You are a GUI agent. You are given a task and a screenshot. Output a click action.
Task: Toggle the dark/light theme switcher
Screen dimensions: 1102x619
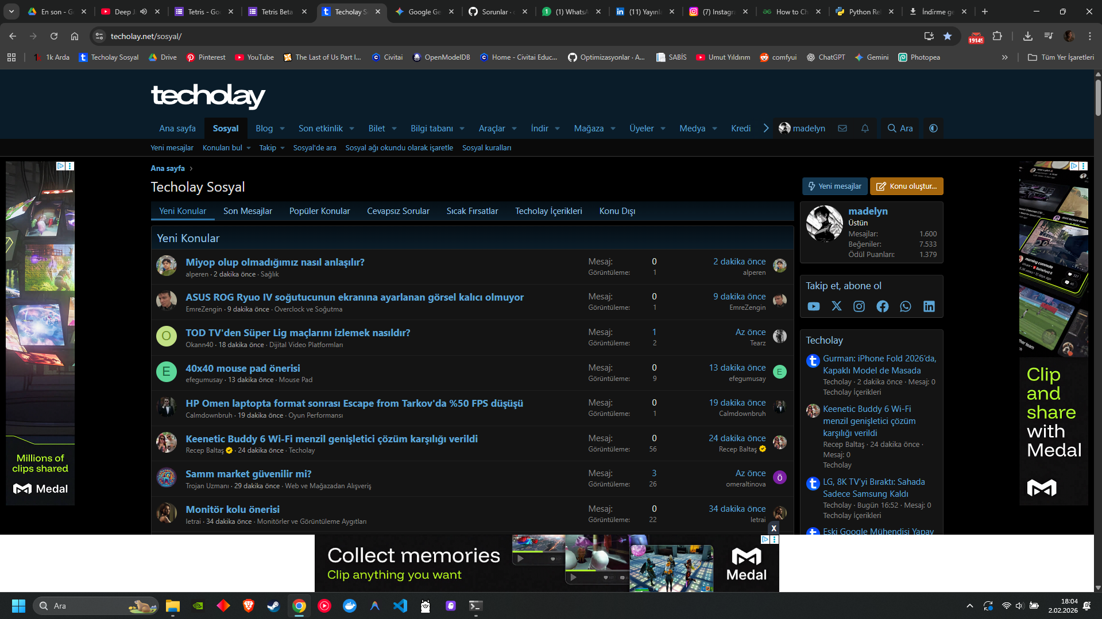click(x=933, y=129)
